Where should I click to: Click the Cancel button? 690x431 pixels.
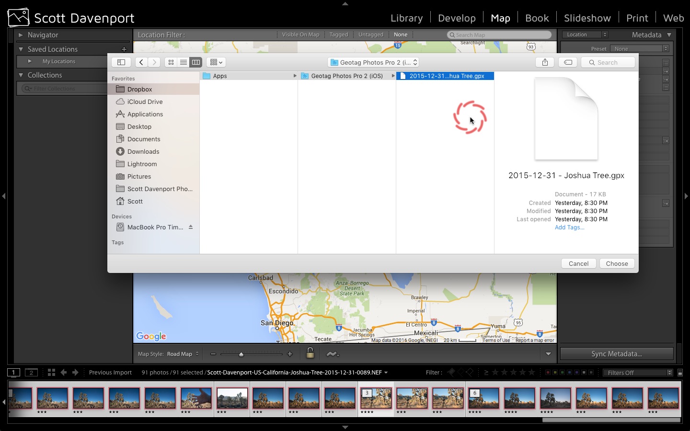(x=578, y=263)
